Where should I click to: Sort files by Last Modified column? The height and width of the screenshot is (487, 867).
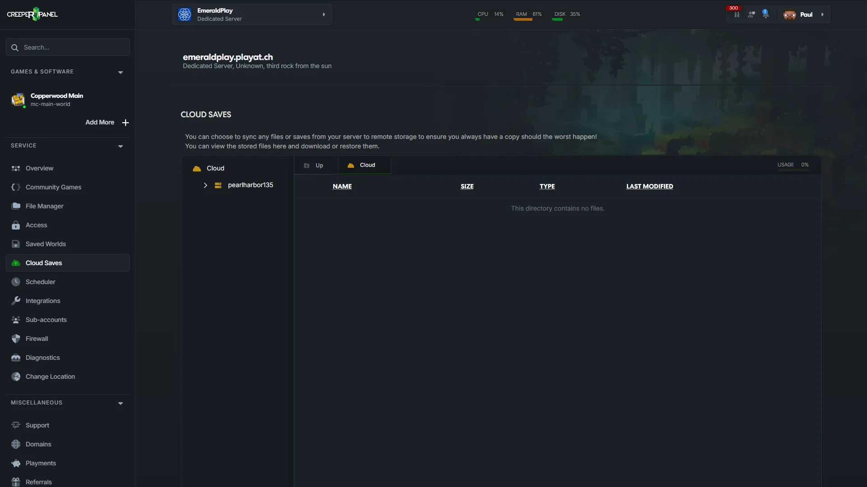[649, 186]
